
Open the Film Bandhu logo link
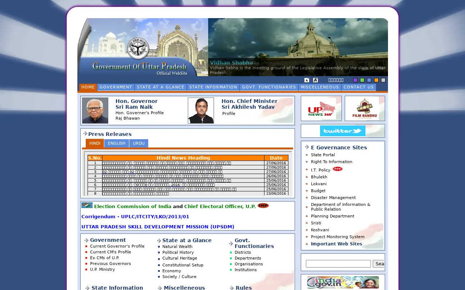[365, 108]
